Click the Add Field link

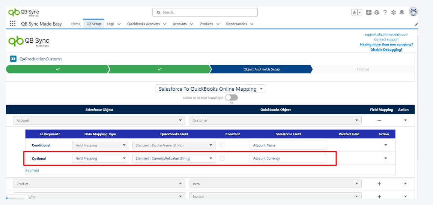(32, 171)
